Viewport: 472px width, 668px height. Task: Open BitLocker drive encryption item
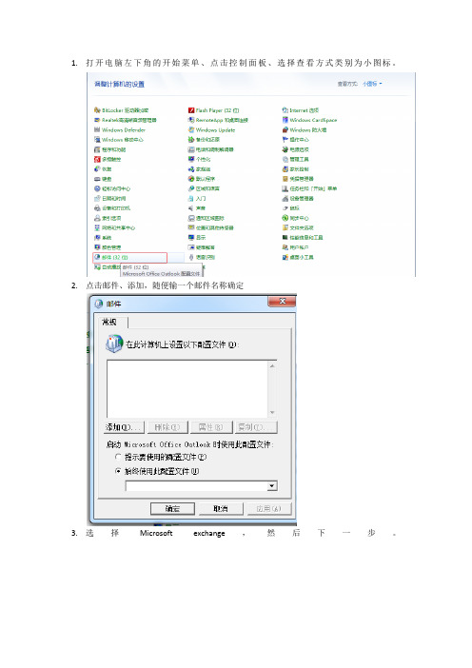click(122, 110)
